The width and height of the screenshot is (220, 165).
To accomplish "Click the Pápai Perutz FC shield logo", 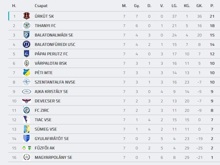I will pos(27,54).
